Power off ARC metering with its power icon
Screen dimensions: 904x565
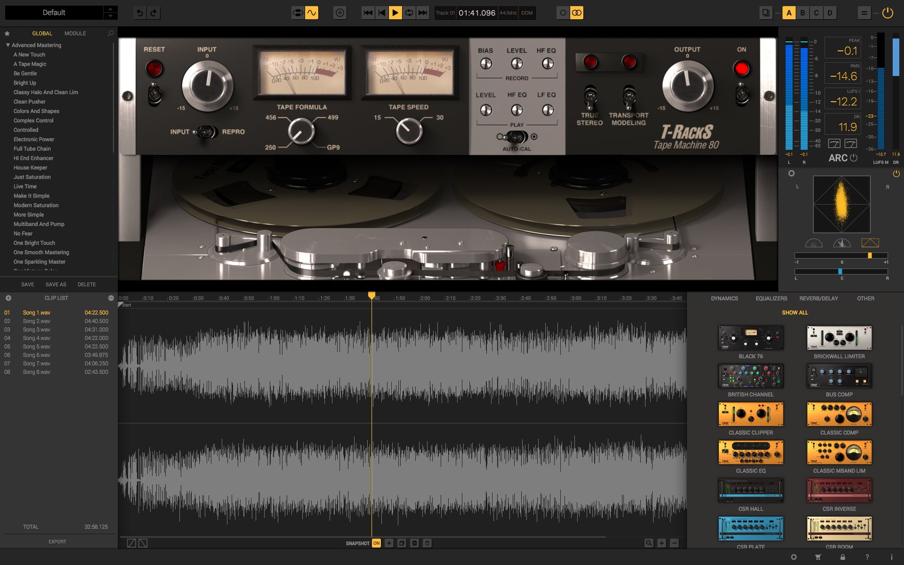click(x=854, y=158)
